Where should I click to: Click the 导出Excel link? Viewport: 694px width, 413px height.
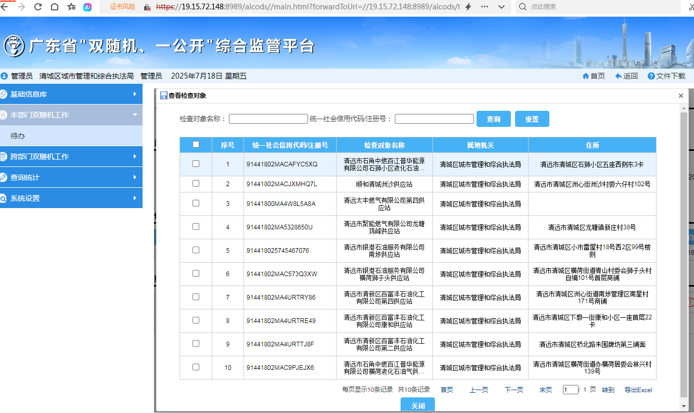[638, 390]
